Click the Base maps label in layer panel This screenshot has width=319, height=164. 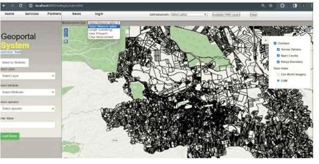click(281, 69)
